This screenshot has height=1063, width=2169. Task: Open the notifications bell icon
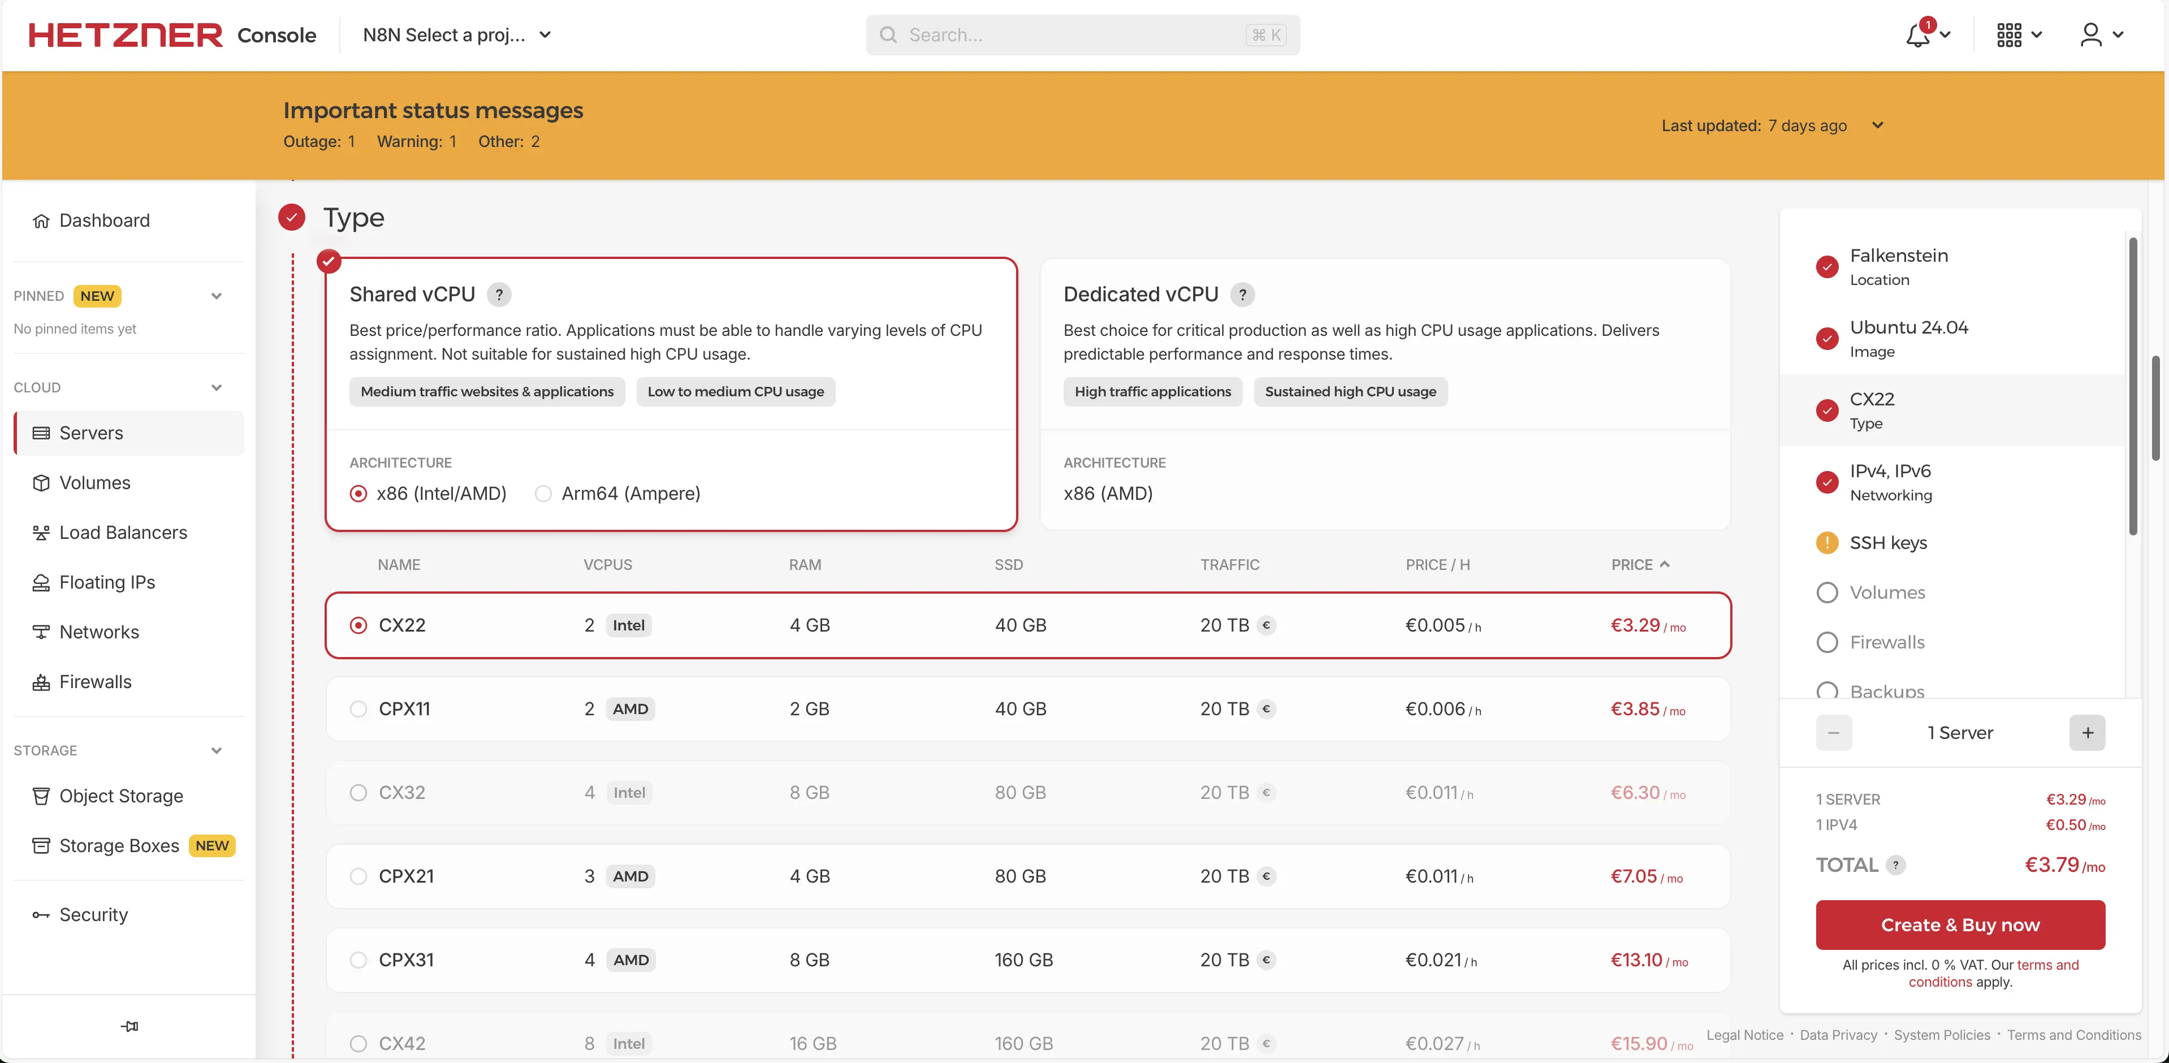pyautogui.click(x=1918, y=36)
